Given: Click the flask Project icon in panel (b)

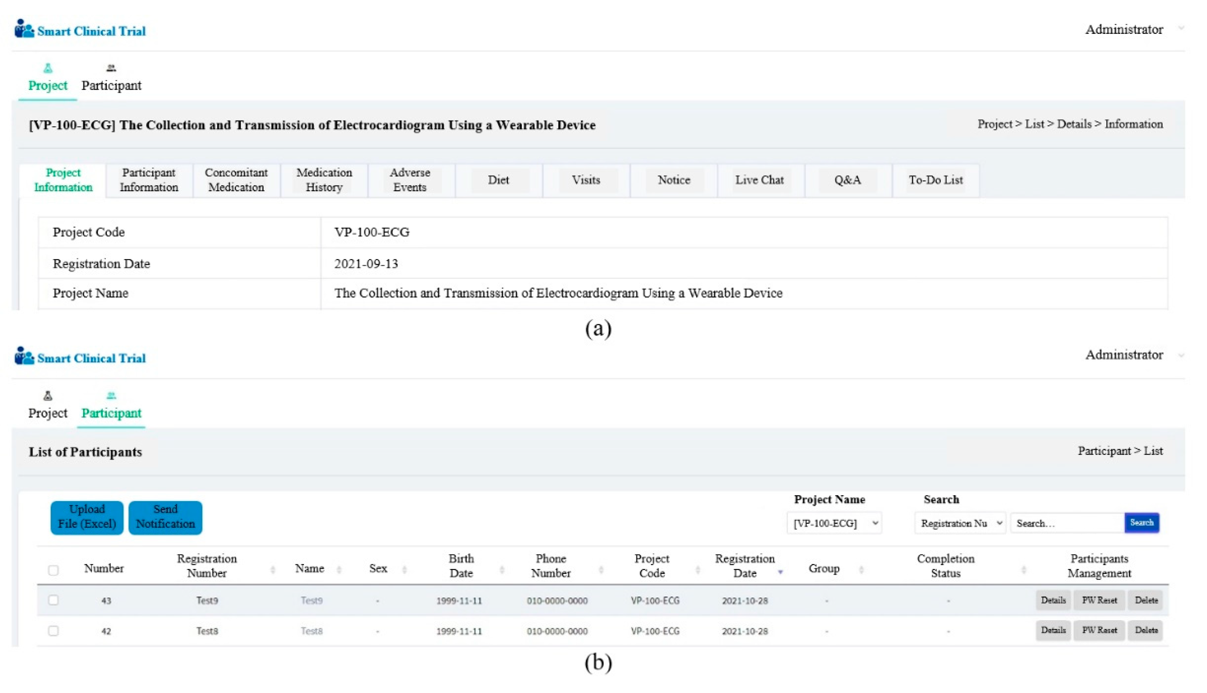Looking at the screenshot, I should point(48,395).
